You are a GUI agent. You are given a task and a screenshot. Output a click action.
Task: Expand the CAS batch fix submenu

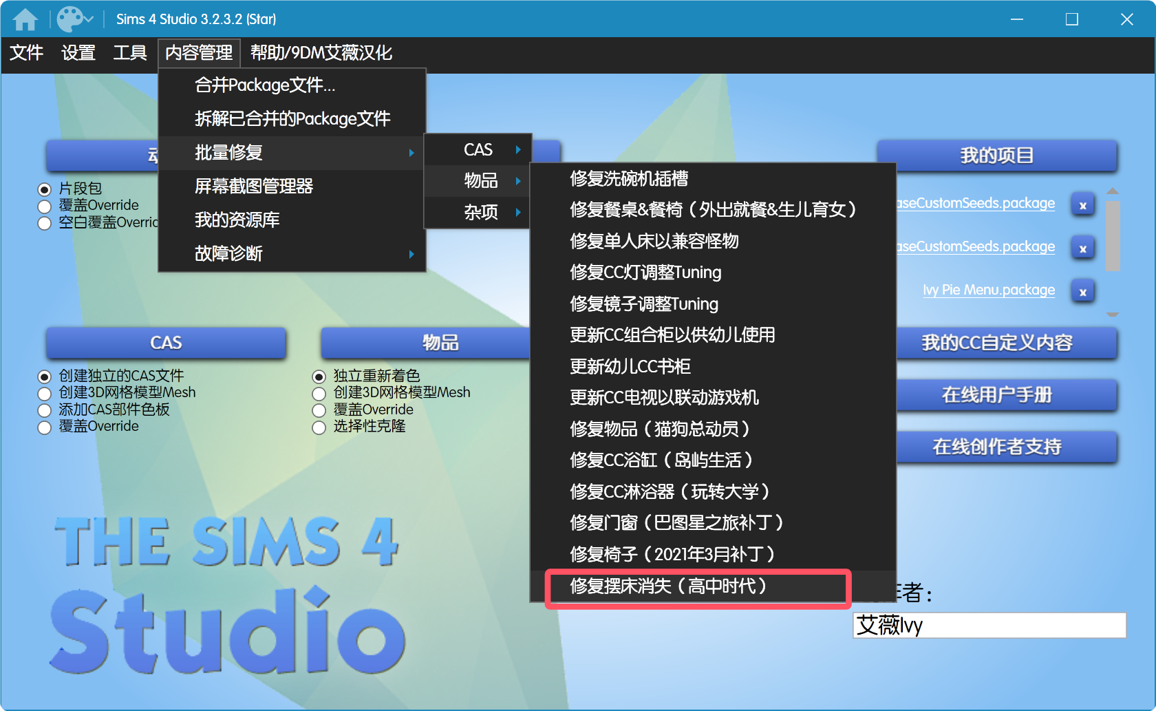click(x=478, y=150)
